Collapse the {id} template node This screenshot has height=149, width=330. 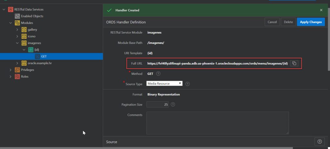pyautogui.click(x=24, y=50)
